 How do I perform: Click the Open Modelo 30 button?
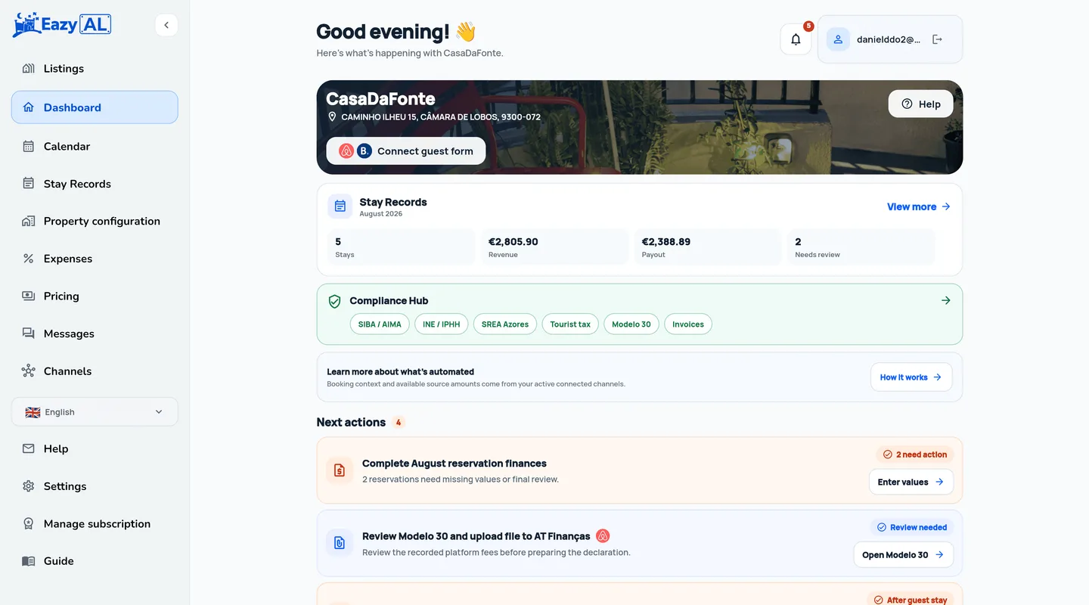pos(903,554)
